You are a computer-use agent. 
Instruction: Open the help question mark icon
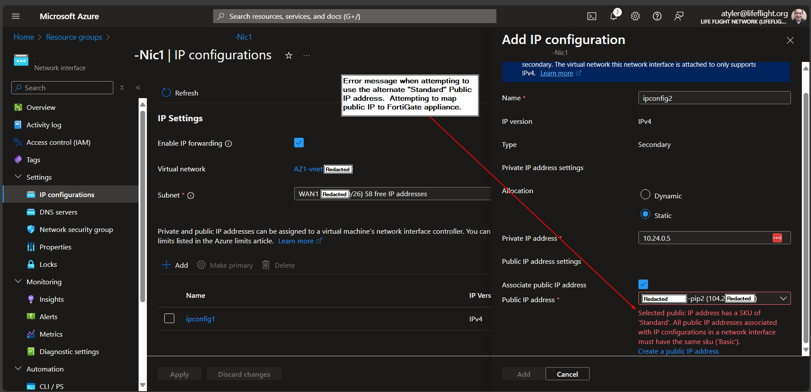click(657, 16)
